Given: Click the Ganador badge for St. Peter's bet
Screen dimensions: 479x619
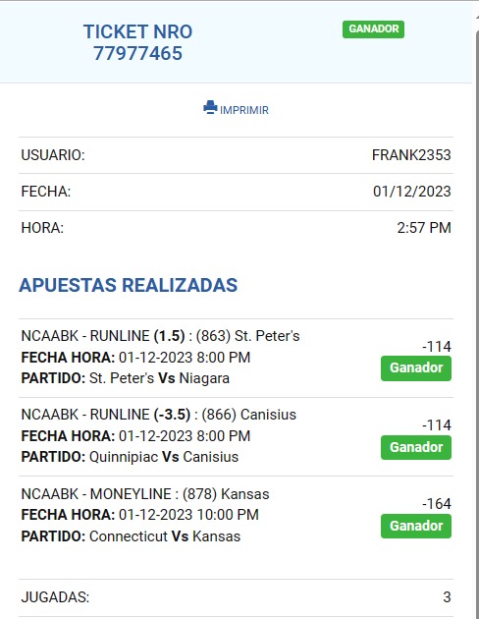Looking at the screenshot, I should click(x=416, y=368).
